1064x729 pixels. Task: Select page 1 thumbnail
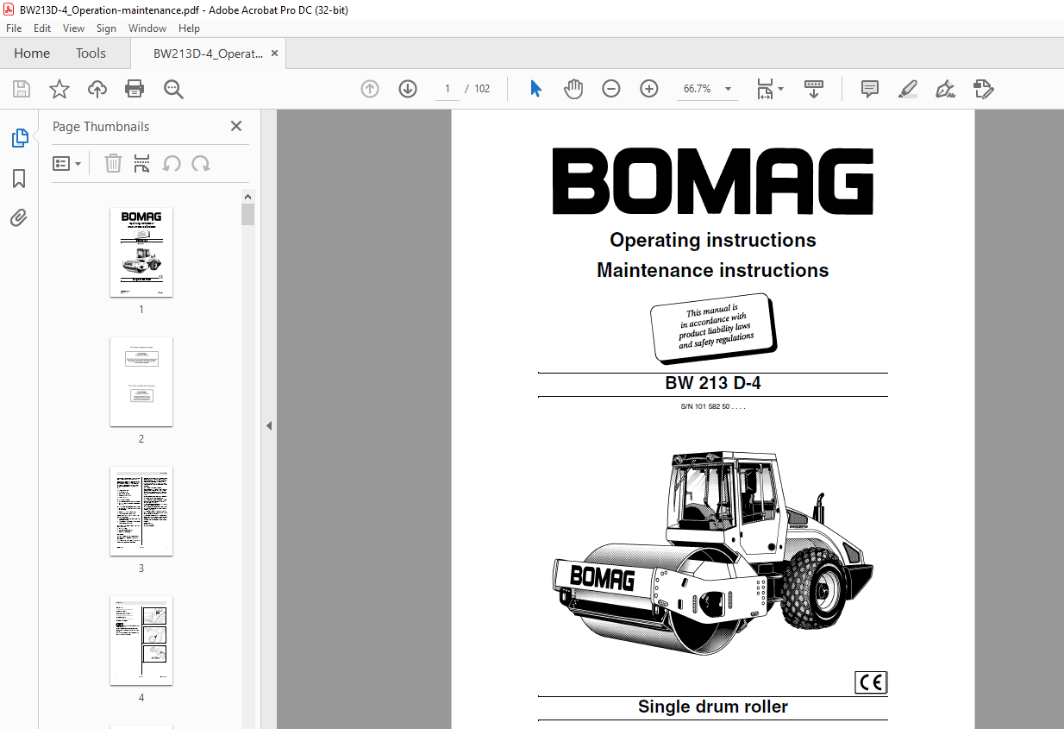[x=141, y=253]
